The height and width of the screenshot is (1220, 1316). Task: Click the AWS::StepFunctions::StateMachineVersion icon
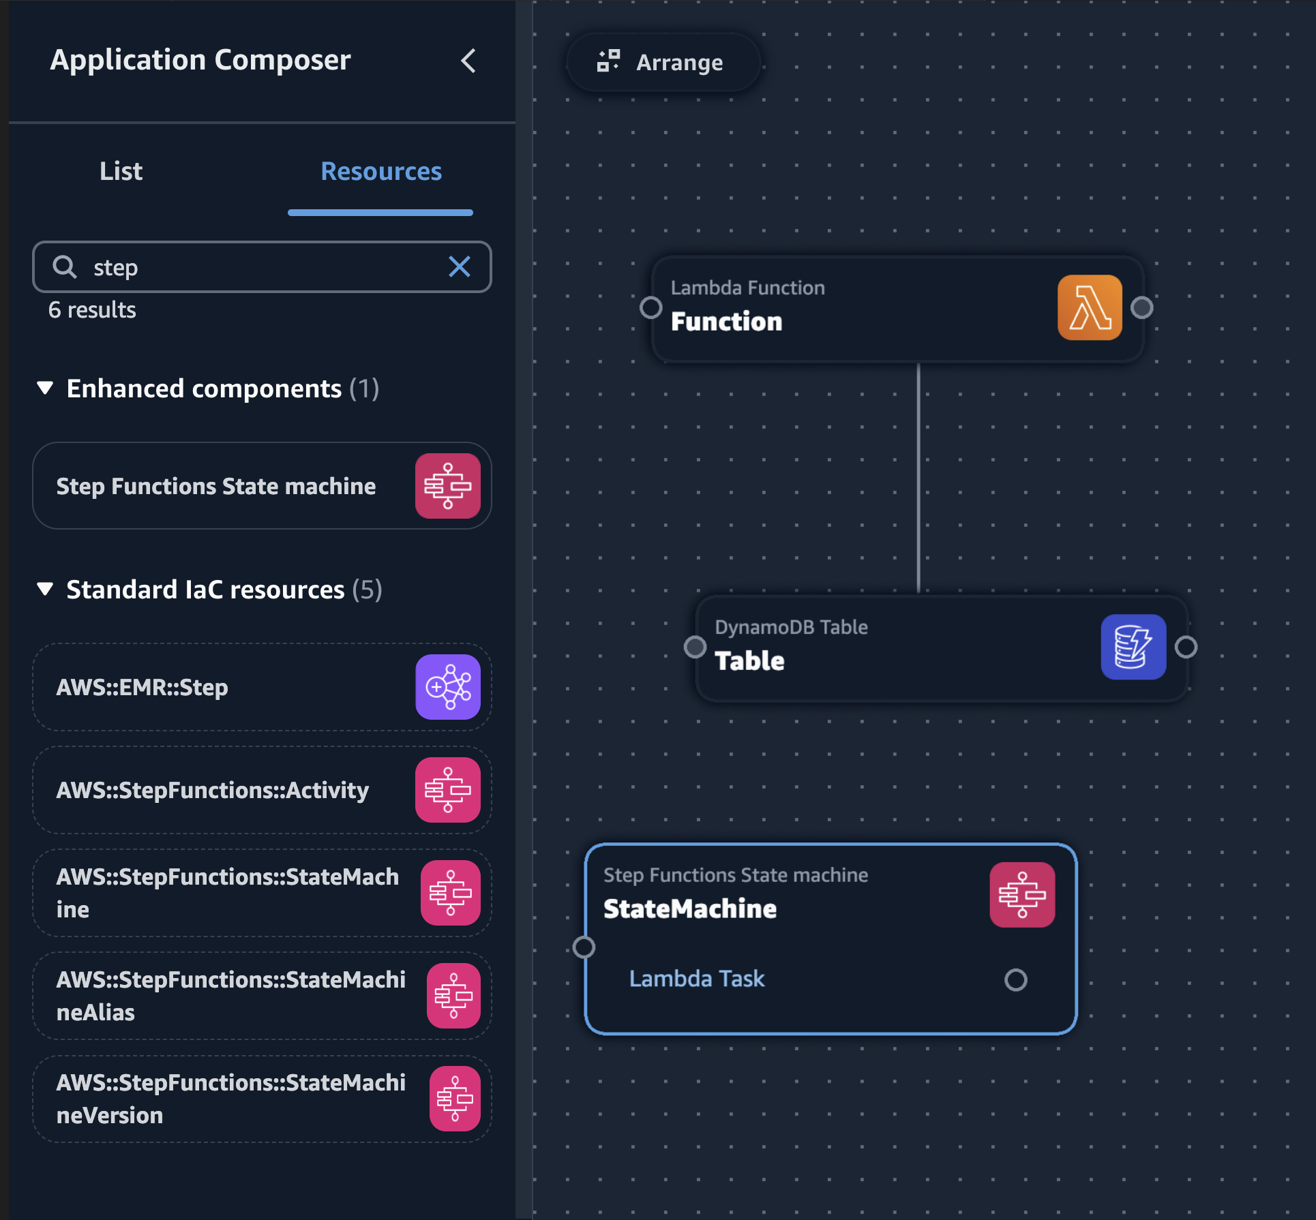pyautogui.click(x=455, y=1099)
